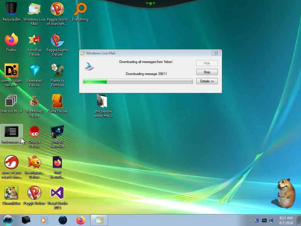Image resolution: width=301 pixels, height=226 pixels.
Task: Click the monitor tray icon
Action: pos(264,220)
